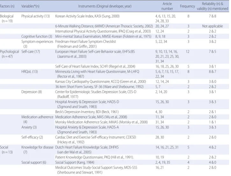This screenshot has height=176, width=231.
Task: Select "Self-Care of Heart Failure Index, SCHFI" instrument
Action: pyautogui.click(x=95, y=67)
